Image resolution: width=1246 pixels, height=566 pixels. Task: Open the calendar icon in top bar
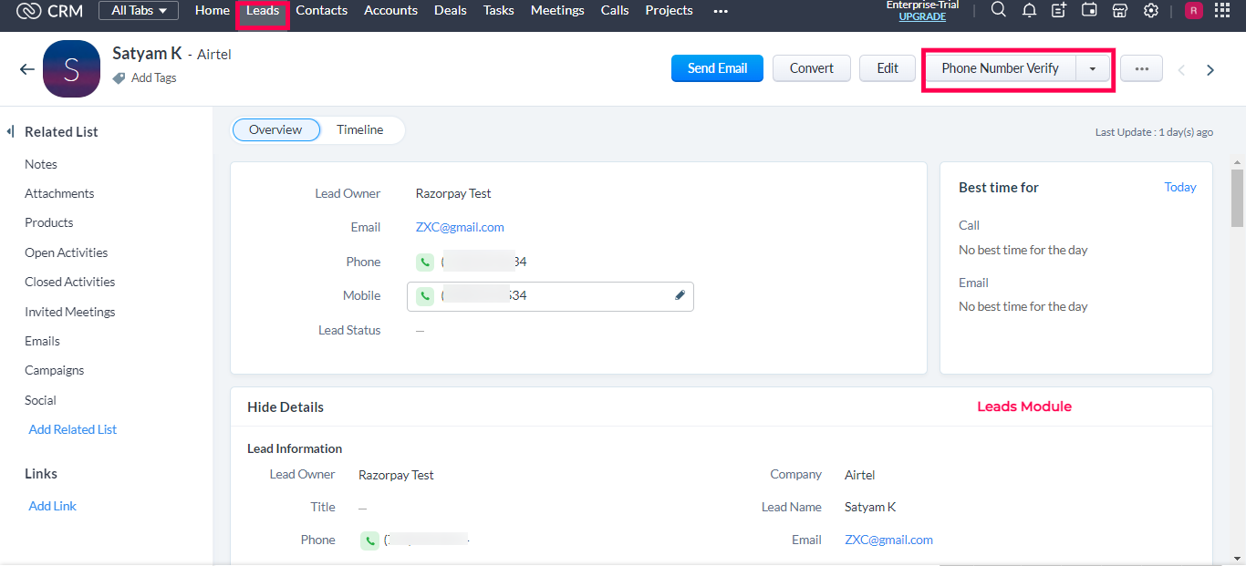pyautogui.click(x=1089, y=10)
